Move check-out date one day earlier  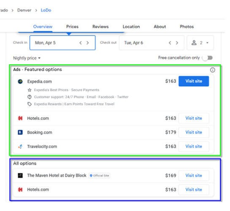(x=170, y=43)
